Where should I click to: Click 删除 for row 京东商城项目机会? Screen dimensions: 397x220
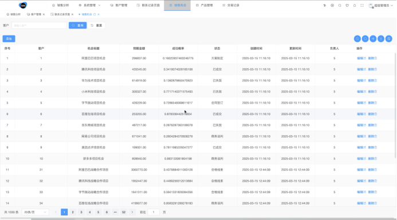pos(372,125)
